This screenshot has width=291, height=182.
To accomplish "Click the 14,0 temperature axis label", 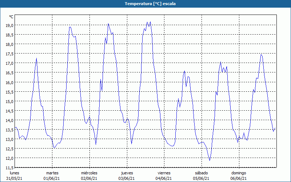I will pyautogui.click(x=10, y=120).
